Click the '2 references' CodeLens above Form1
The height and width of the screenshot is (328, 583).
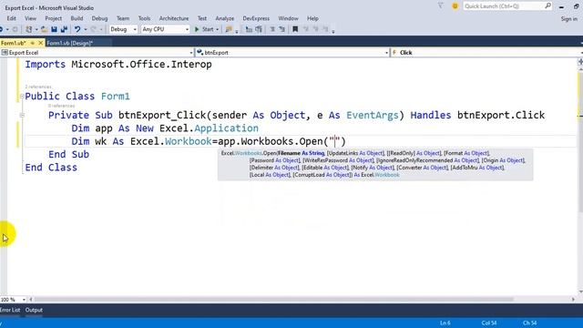[38, 87]
